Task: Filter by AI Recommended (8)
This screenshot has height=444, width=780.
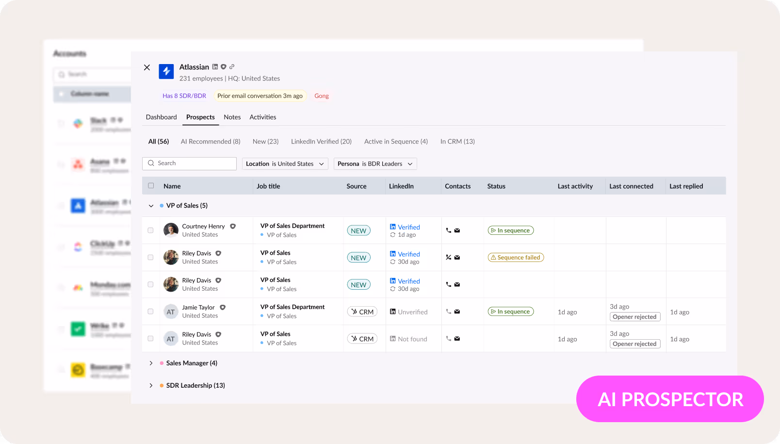Action: (x=211, y=142)
